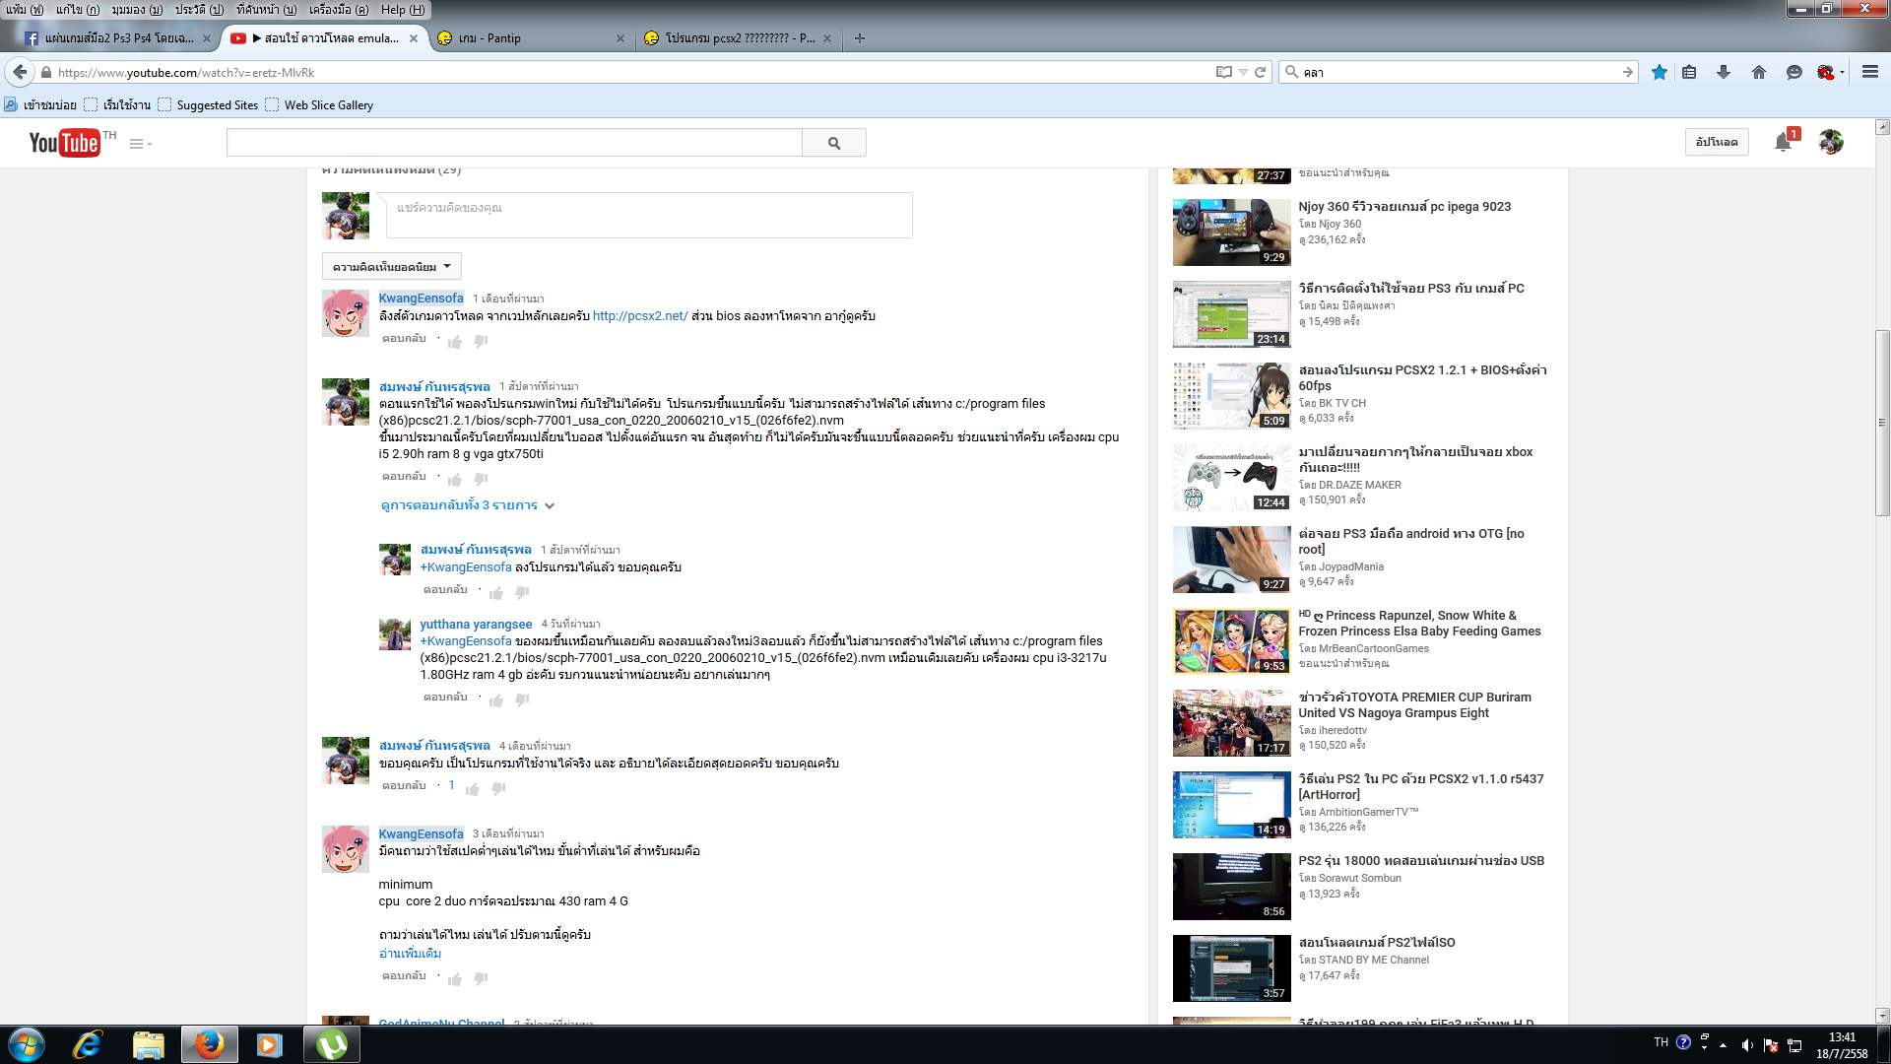
Task: Like KwangEensofa's minimum spec comment
Action: [x=455, y=978]
